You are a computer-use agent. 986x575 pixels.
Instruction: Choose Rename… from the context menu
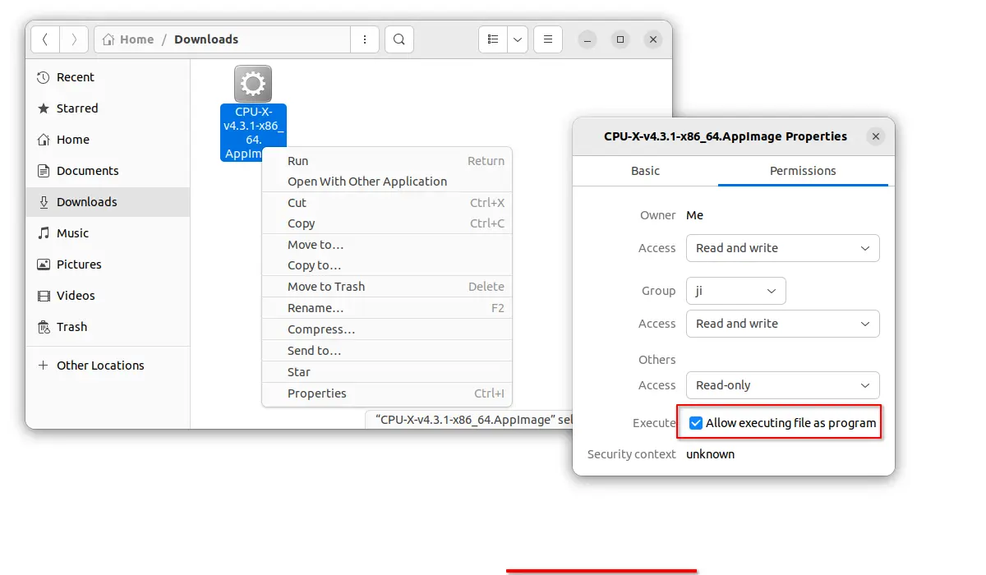(x=387, y=308)
